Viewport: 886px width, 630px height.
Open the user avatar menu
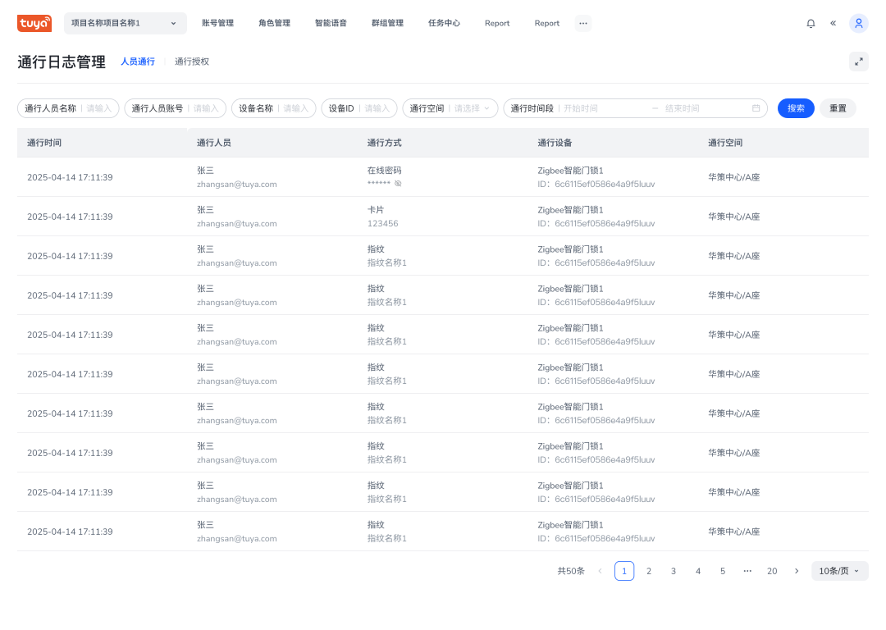(858, 23)
